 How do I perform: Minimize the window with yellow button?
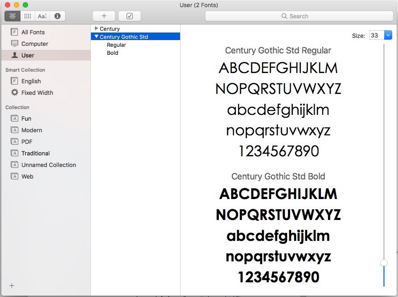[16, 5]
